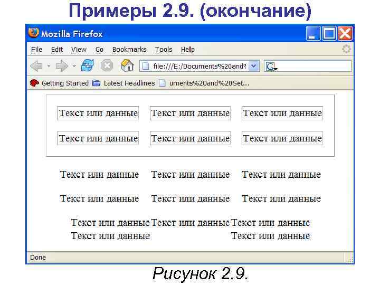Image resolution: width=380 pixels, height=285 pixels.
Task: Go to the Home page
Action: click(127, 65)
